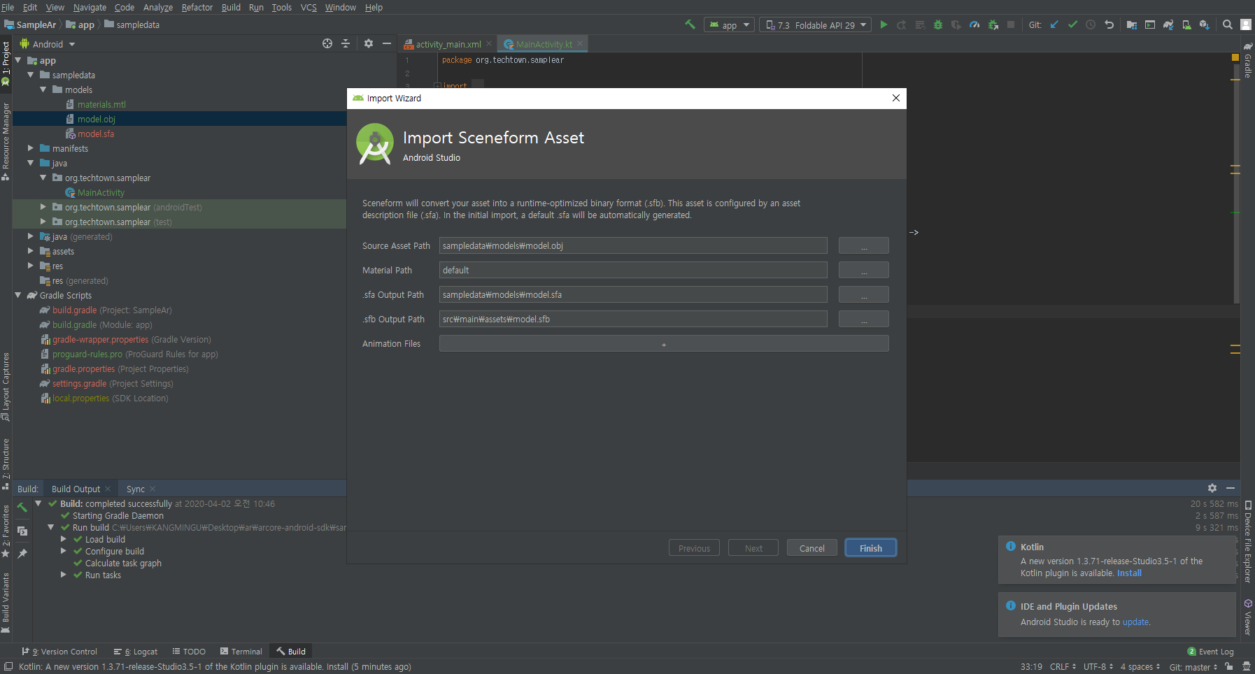Click the pin tab icon in Build panel

point(22,554)
